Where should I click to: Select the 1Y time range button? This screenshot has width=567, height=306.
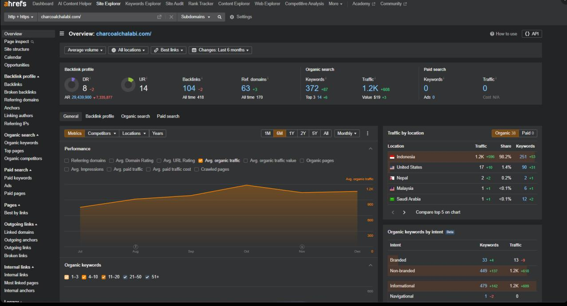click(x=291, y=133)
